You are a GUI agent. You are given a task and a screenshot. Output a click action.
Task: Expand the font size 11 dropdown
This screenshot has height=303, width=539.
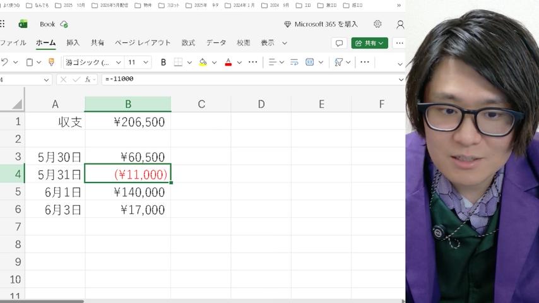click(x=145, y=62)
